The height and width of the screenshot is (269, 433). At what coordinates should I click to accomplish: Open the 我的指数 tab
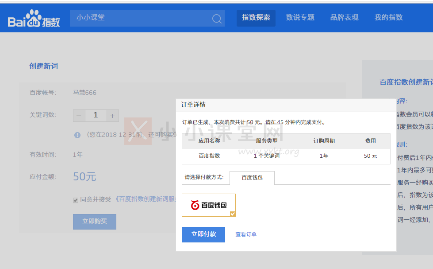[388, 17]
